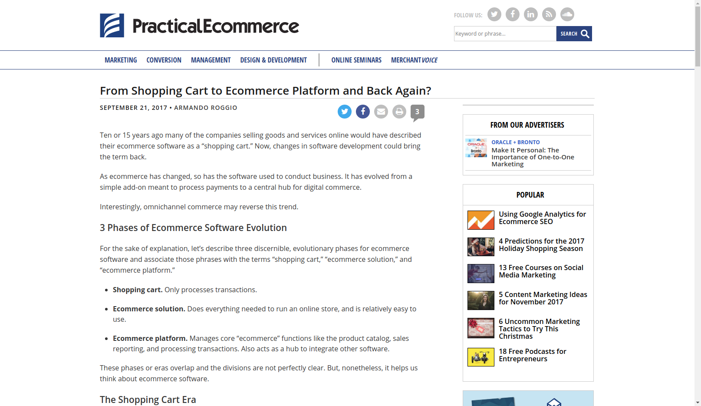Open Using Google Analytics for Ecommerce SEO
The width and height of the screenshot is (701, 406).
(x=542, y=218)
